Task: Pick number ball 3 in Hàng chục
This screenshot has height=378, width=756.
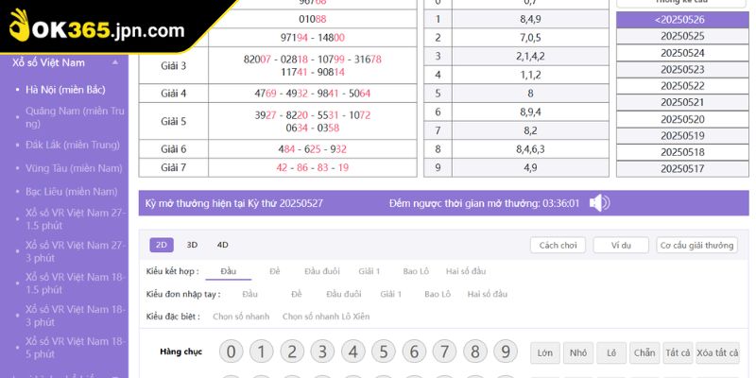Action: coord(323,352)
